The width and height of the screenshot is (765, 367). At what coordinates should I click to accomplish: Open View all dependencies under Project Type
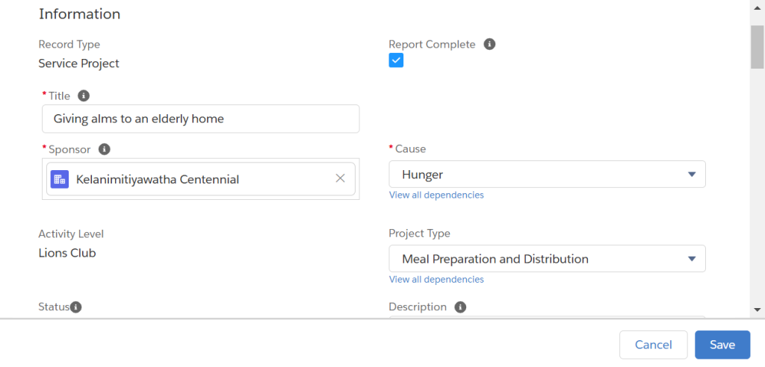point(436,279)
